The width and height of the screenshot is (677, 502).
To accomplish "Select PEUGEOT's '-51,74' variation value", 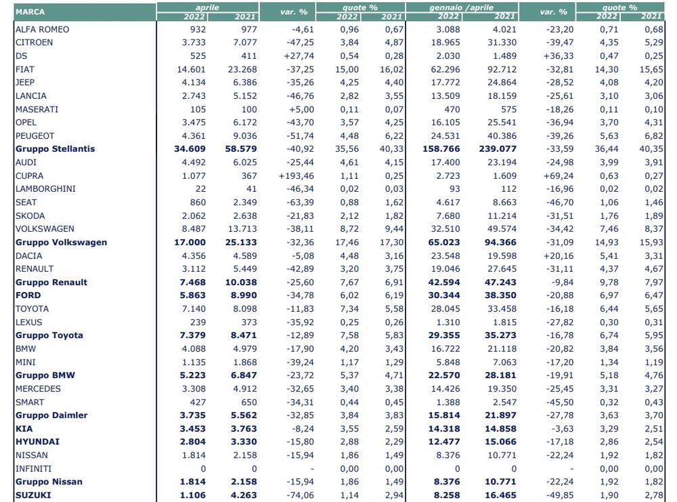I will click(300, 135).
